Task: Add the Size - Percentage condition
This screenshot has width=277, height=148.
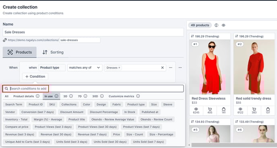Action: (x=161, y=134)
